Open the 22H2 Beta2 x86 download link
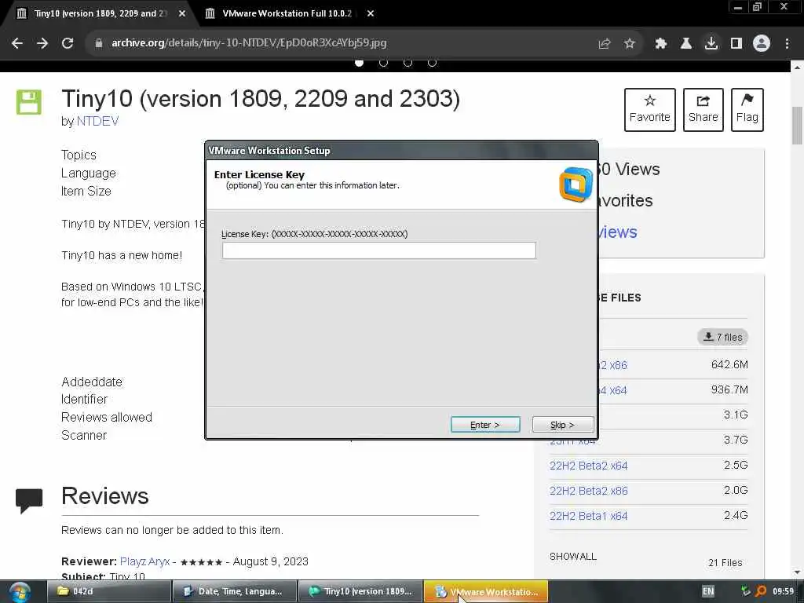 [588, 491]
